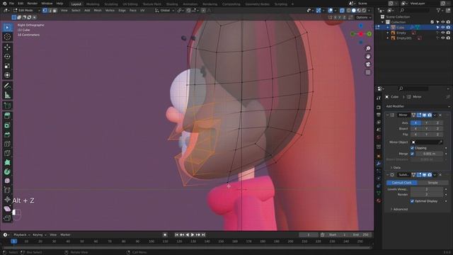Click the zoom view gizmo icon
The image size is (453, 255).
(x=368, y=48)
